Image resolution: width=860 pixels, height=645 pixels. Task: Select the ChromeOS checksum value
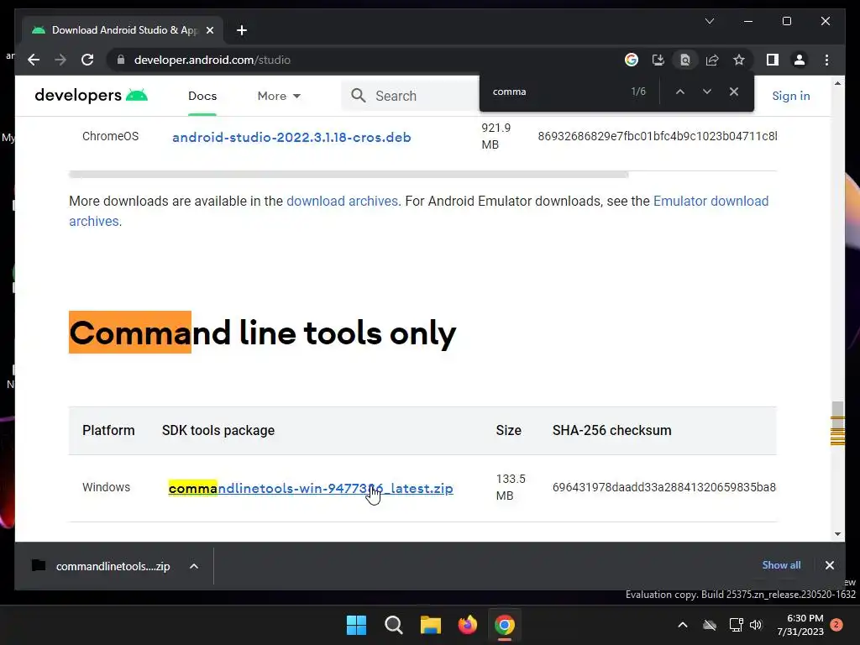pyautogui.click(x=657, y=136)
